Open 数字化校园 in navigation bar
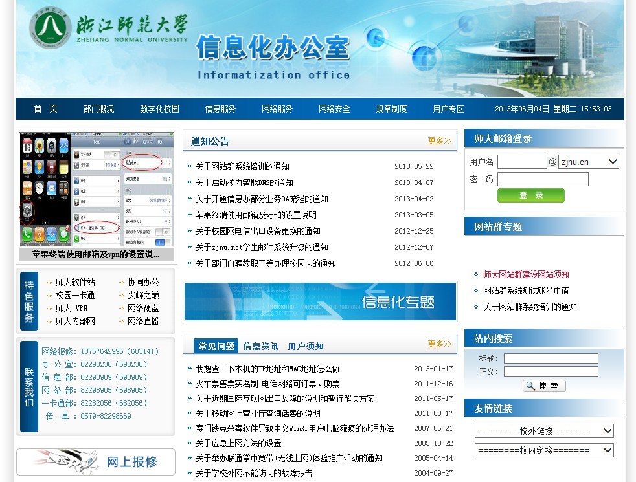 [159, 109]
